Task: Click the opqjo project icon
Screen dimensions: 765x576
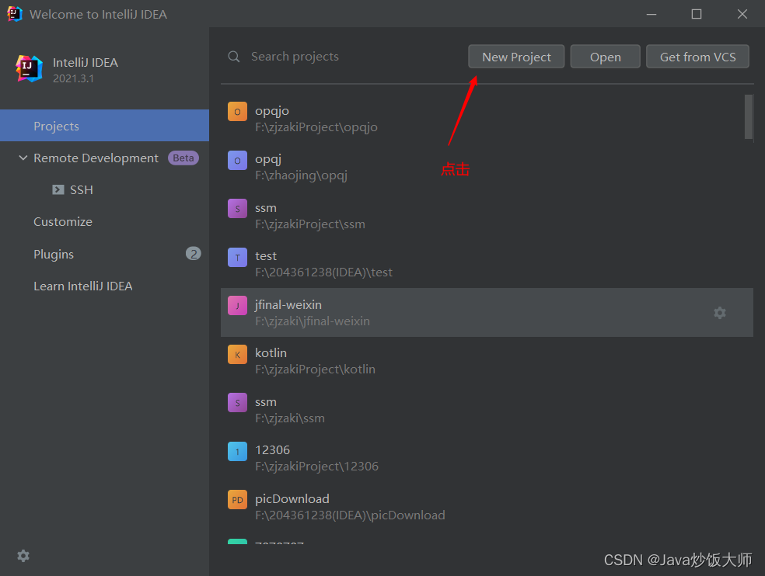Action: (x=237, y=112)
